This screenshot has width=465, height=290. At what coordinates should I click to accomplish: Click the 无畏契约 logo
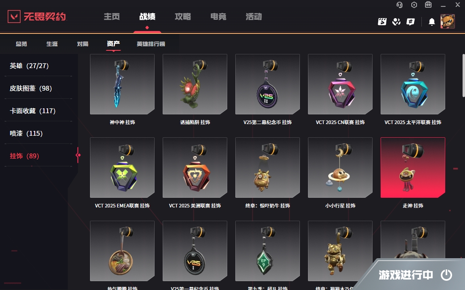37,17
